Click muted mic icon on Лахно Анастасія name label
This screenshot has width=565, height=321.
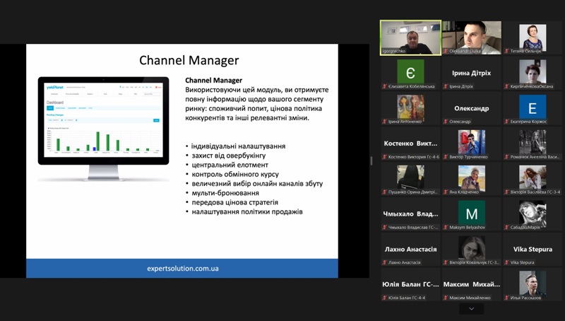pos(384,262)
